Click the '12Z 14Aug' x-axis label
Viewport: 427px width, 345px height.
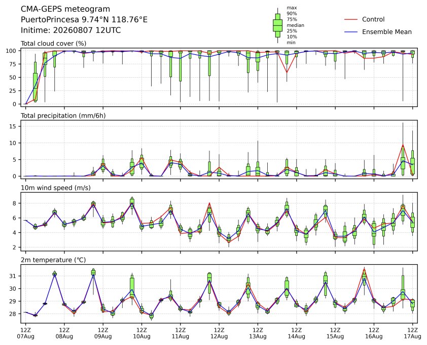coord(296,333)
